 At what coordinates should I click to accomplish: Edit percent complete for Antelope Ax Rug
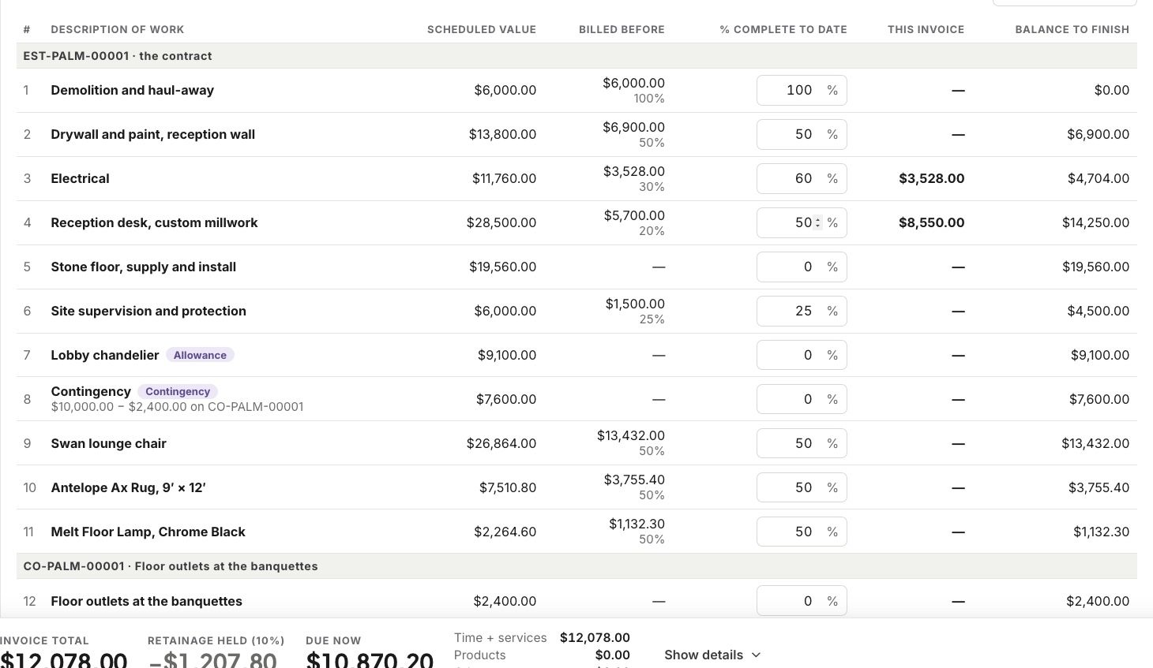[802, 487]
